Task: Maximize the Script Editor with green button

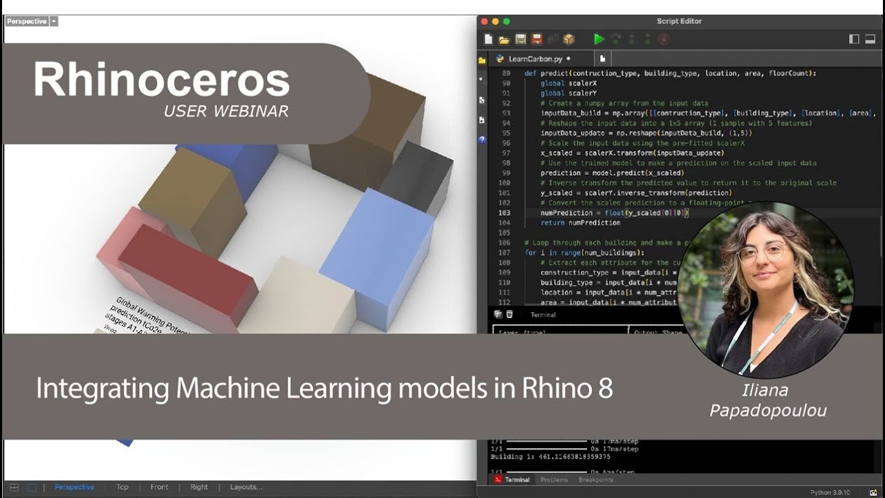Action: [x=507, y=21]
